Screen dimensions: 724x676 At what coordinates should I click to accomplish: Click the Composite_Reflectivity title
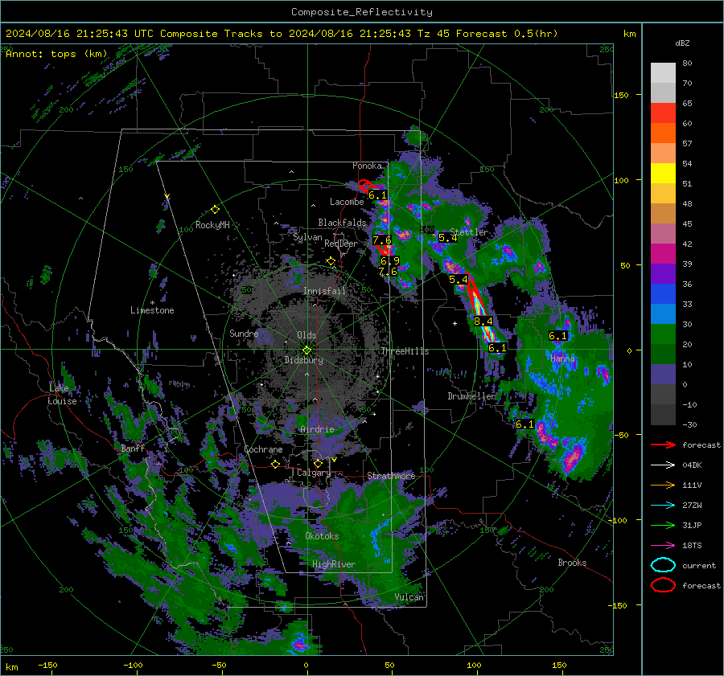coord(362,12)
